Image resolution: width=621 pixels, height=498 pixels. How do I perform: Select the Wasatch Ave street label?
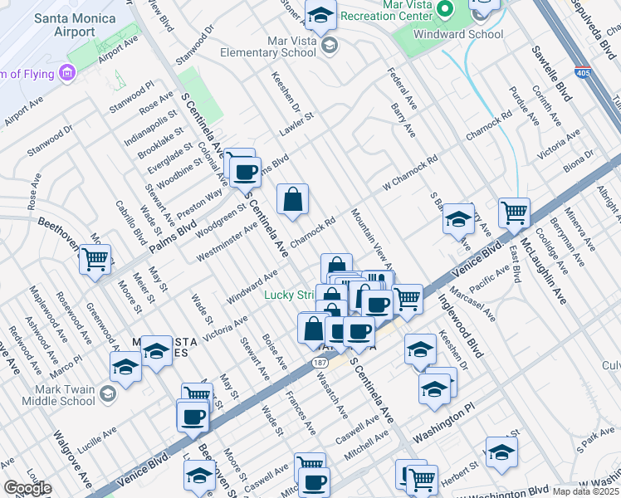[332, 395]
